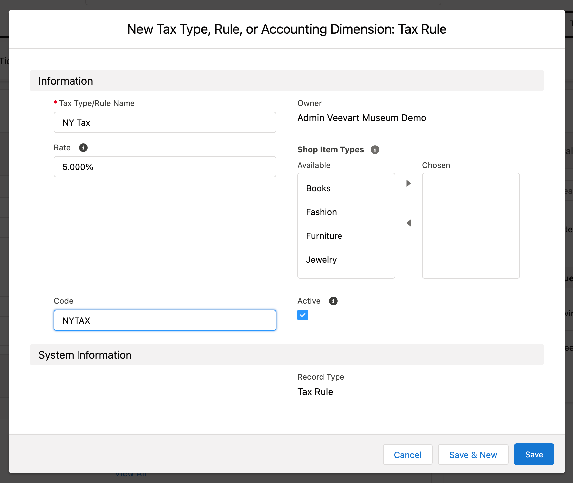Click the System Information section header
The height and width of the screenshot is (483, 573).
[85, 355]
